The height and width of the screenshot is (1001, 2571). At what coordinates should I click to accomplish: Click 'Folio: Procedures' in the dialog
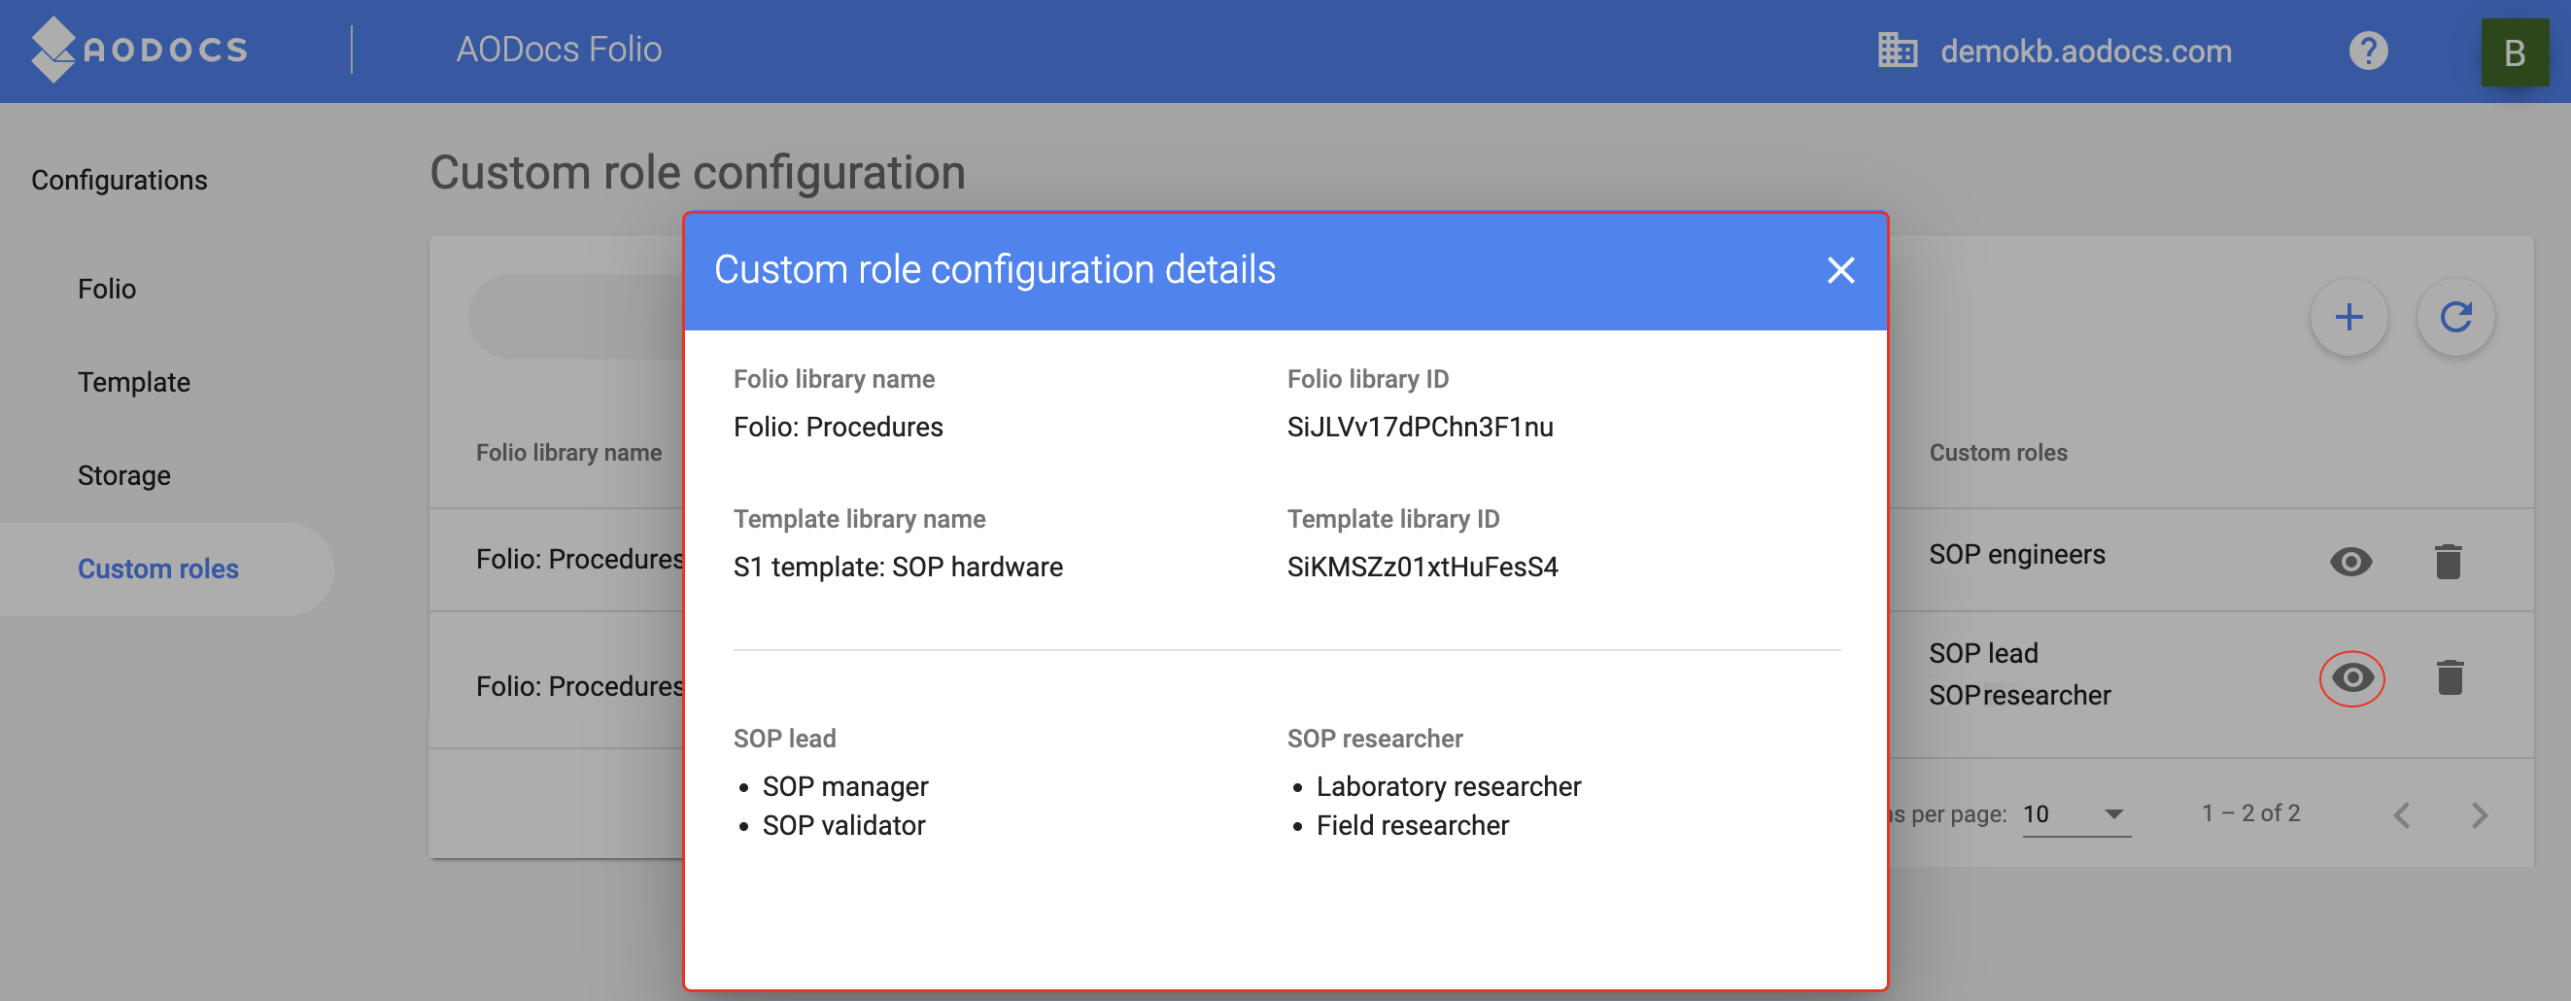pos(838,428)
